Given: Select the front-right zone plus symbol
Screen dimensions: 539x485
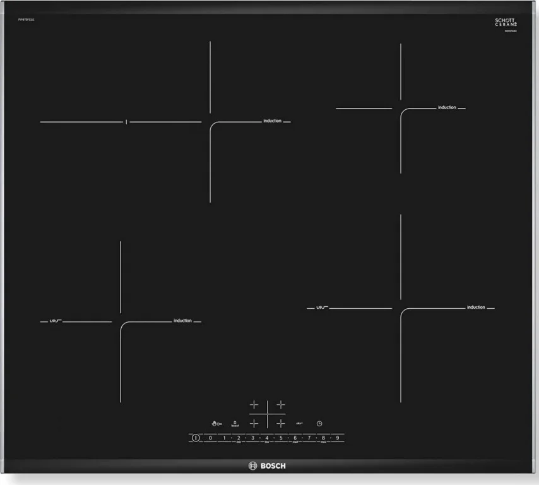Looking at the screenshot, I should click(281, 424).
